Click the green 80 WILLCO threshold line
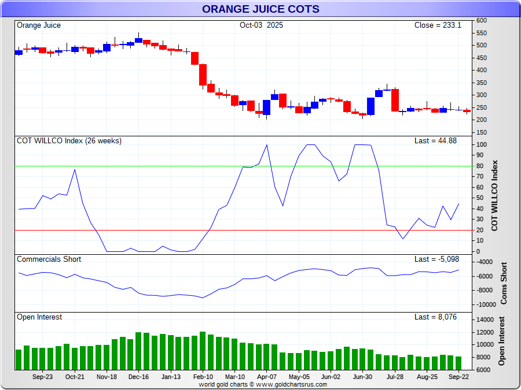521x390 pixels. tap(243, 166)
